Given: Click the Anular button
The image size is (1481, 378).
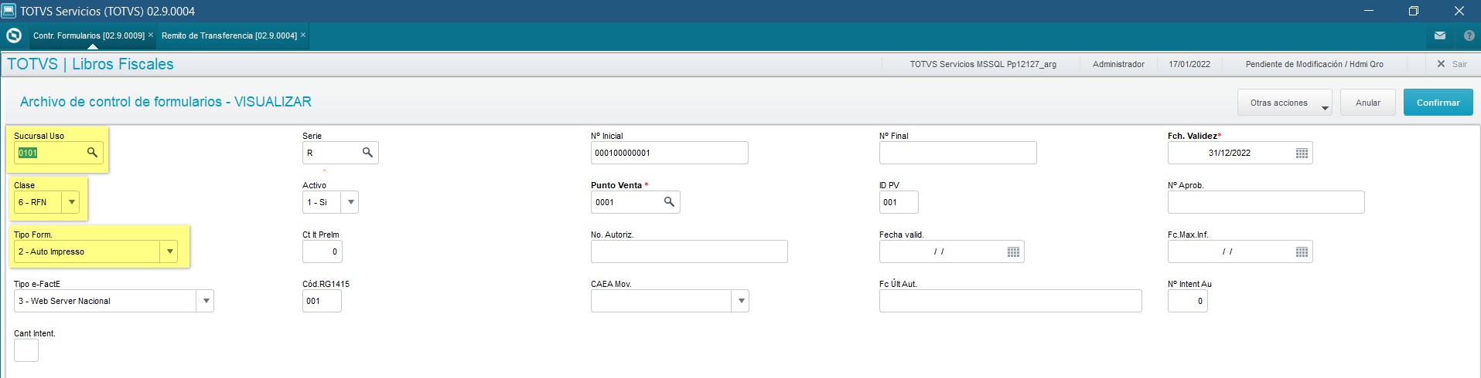Looking at the screenshot, I should pos(1367,103).
